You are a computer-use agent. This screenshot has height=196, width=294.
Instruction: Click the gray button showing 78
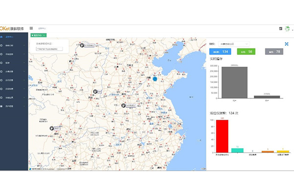273,51
